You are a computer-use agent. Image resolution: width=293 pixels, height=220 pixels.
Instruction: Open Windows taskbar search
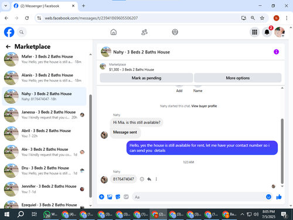[x=21, y=214]
